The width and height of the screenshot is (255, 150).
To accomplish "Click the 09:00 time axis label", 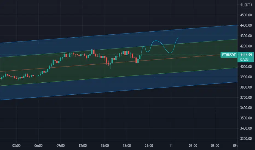I will (60, 146).
